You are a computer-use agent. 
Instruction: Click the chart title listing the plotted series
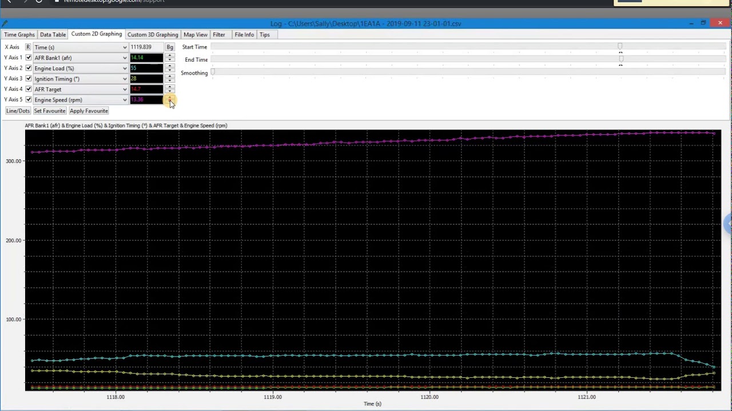(x=126, y=126)
